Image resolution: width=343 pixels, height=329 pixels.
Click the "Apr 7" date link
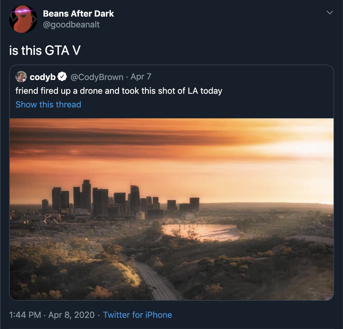140,76
